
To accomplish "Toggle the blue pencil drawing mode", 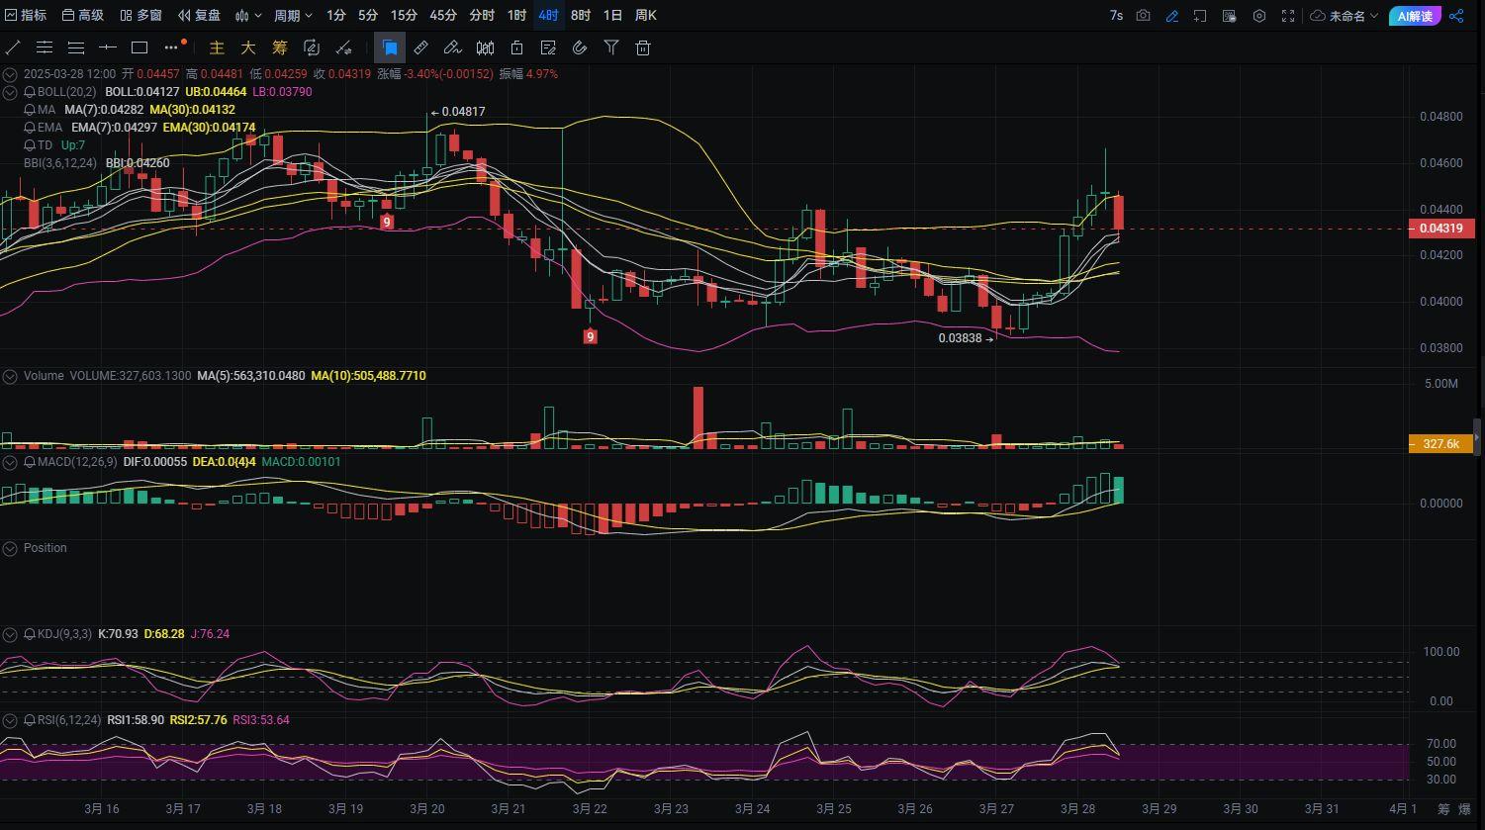I will tap(1172, 16).
